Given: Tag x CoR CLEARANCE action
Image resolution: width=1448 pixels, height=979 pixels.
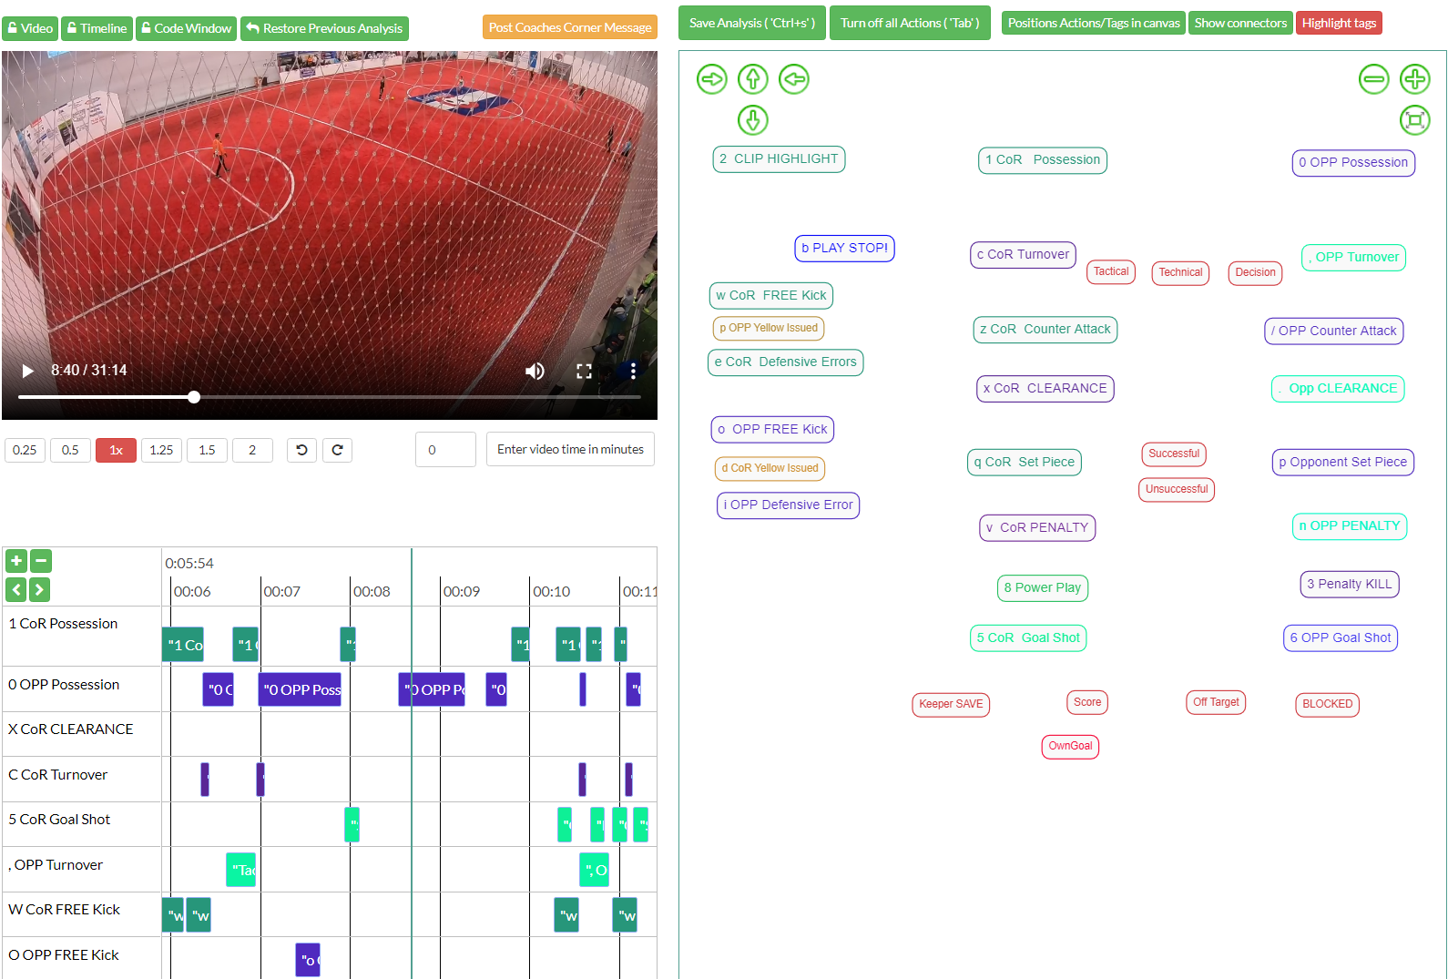Looking at the screenshot, I should [x=1045, y=389].
